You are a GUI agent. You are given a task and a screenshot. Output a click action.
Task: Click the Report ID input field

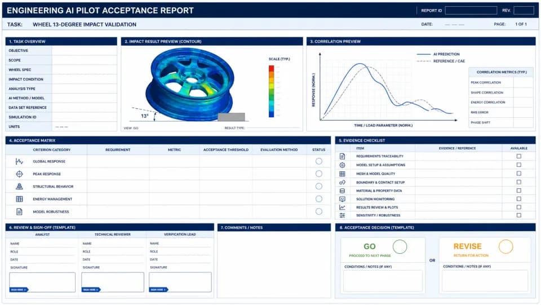(x=471, y=10)
